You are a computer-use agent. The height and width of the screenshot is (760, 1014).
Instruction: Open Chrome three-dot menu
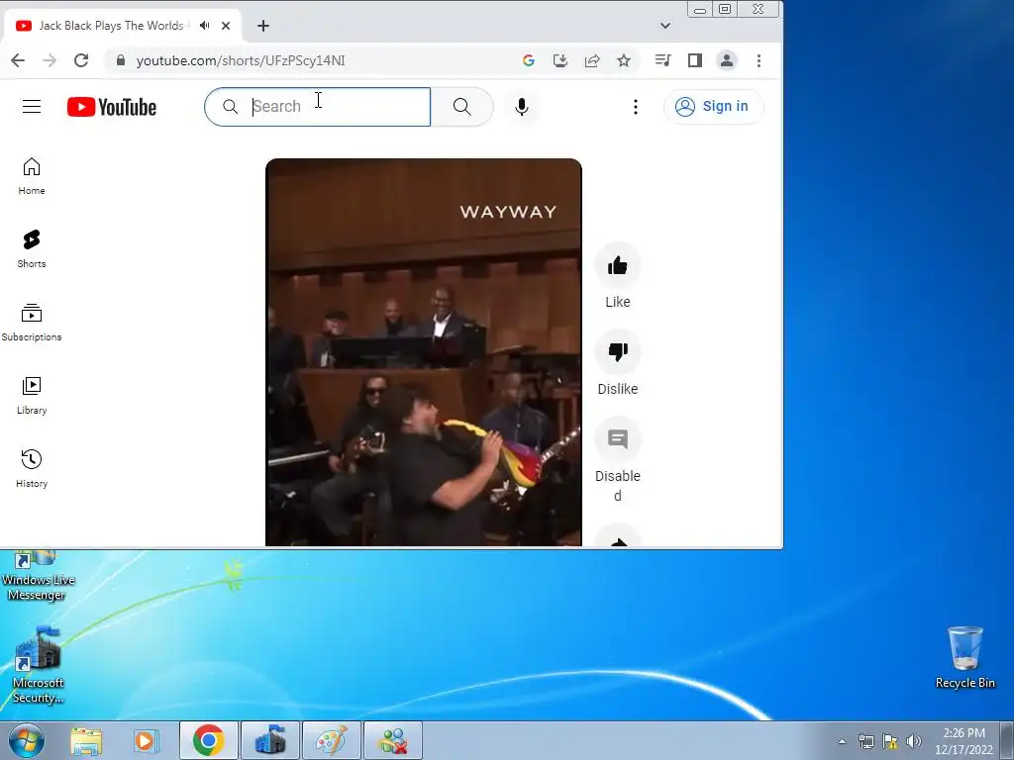point(759,60)
